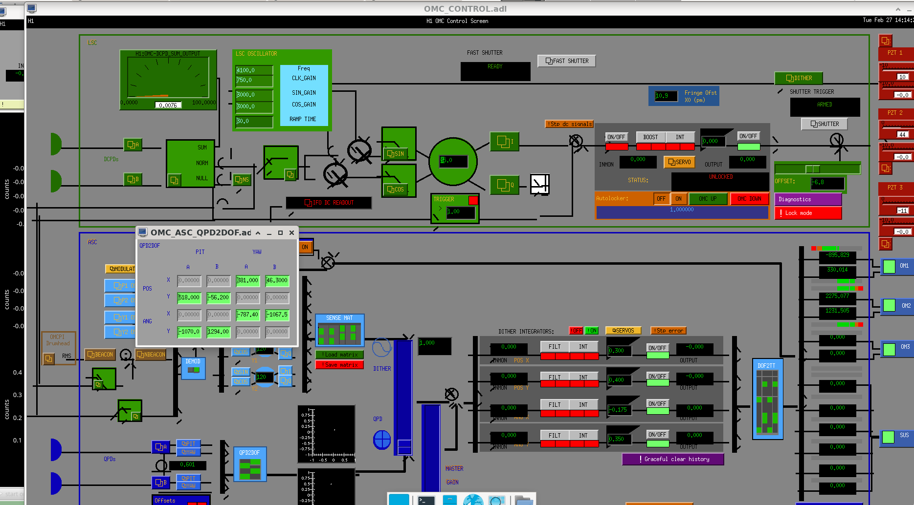Click the green OMC UP button
This screenshot has height=505, width=914.
pos(708,199)
